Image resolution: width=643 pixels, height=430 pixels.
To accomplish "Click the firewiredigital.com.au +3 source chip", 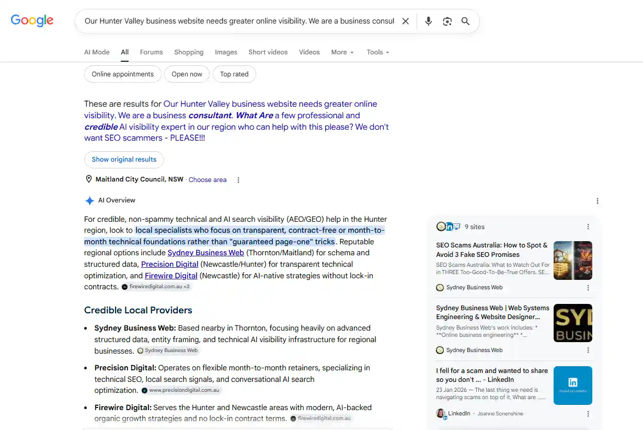I will (x=156, y=287).
